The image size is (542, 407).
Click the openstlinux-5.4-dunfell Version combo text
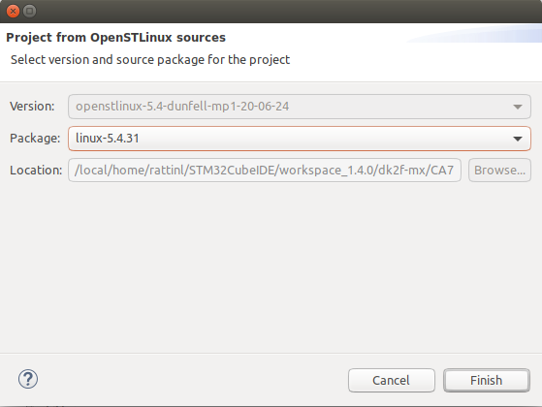pyautogui.click(x=182, y=107)
